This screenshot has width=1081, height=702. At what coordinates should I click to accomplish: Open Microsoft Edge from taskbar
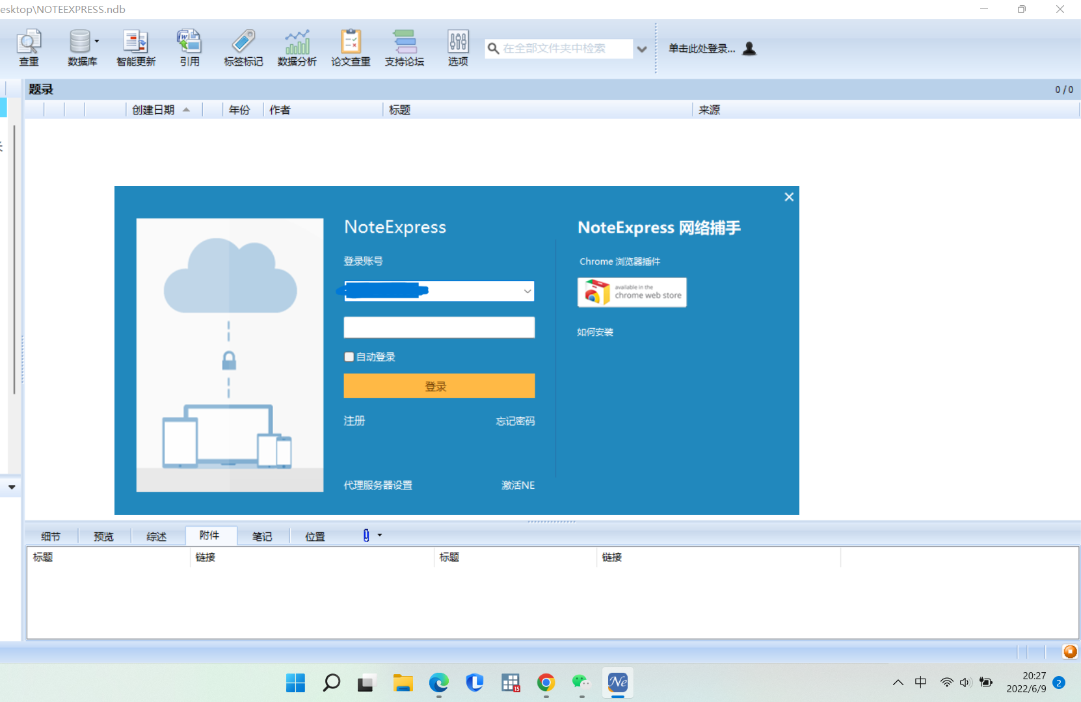pyautogui.click(x=438, y=682)
